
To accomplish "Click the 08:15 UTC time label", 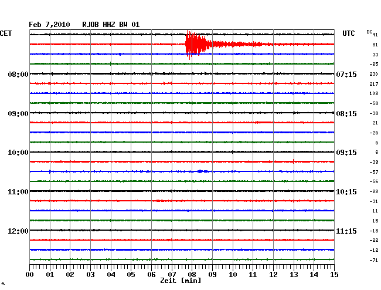I will (346, 114).
